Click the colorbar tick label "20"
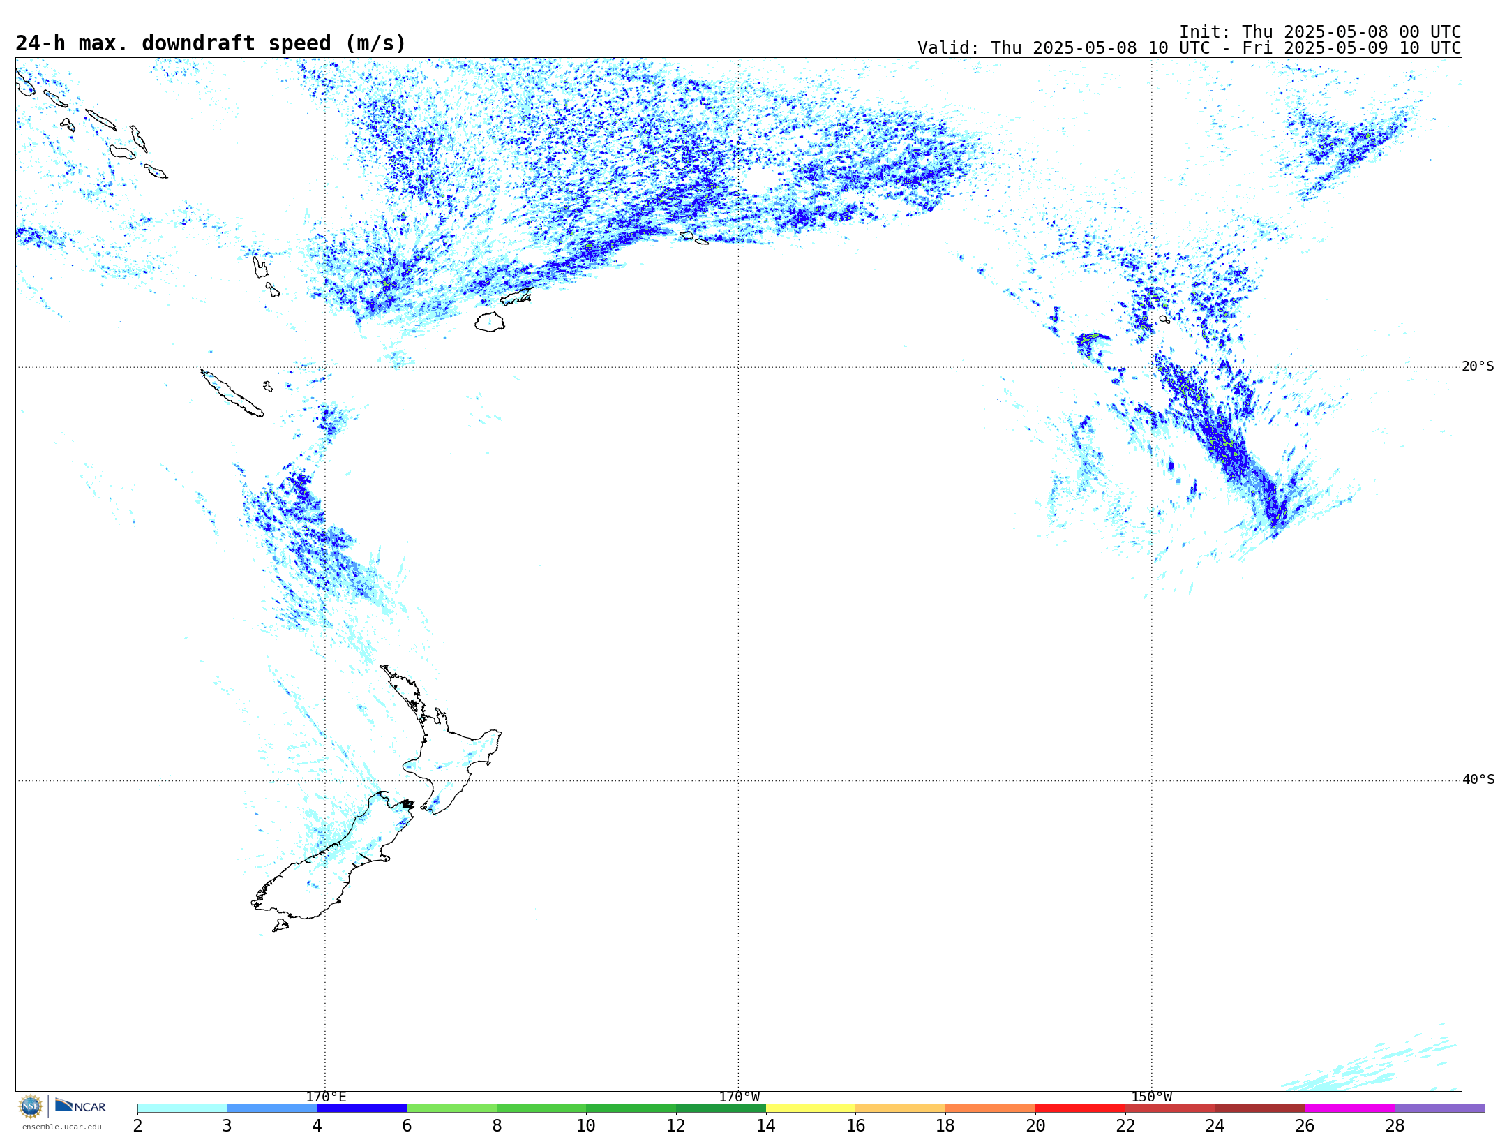Screen dimensions: 1507x1135 click(1035, 1125)
